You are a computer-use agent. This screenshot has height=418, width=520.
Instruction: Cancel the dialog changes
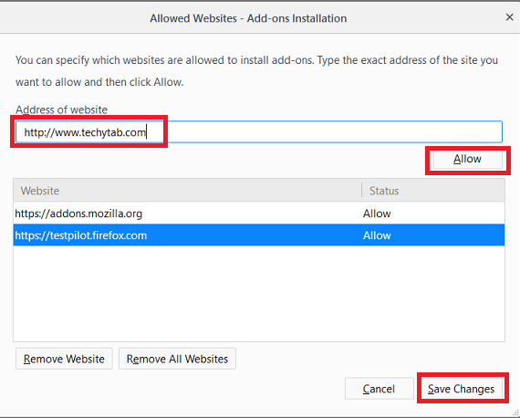coord(380,389)
